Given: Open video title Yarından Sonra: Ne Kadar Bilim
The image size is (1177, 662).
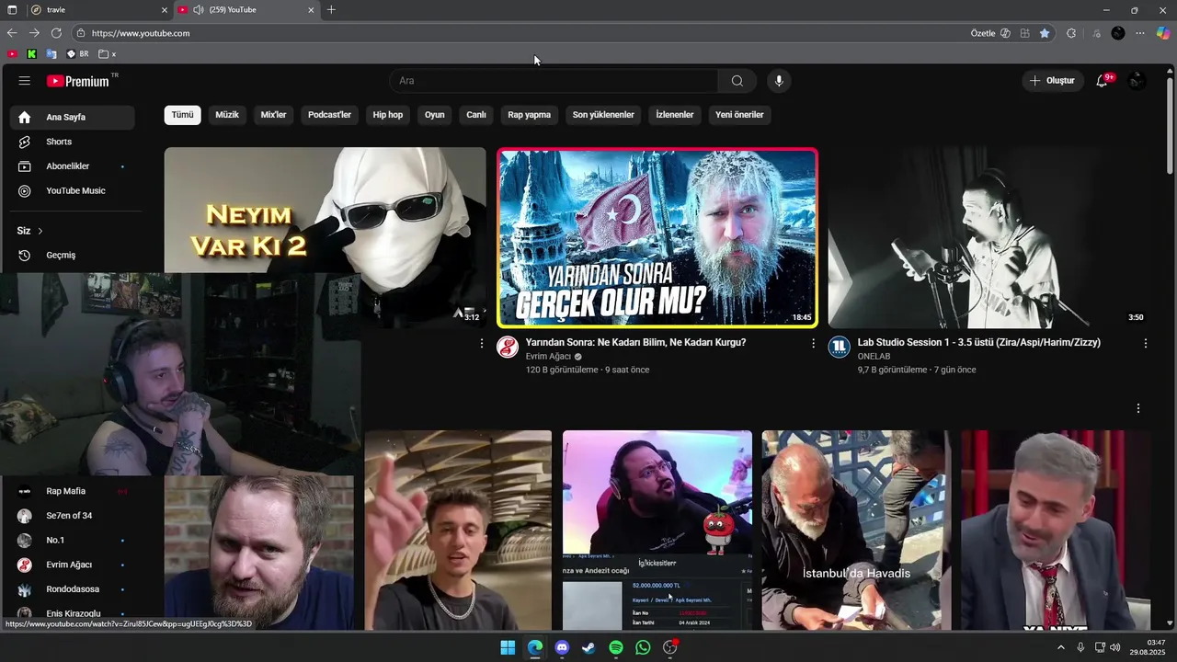Looking at the screenshot, I should pyautogui.click(x=635, y=342).
